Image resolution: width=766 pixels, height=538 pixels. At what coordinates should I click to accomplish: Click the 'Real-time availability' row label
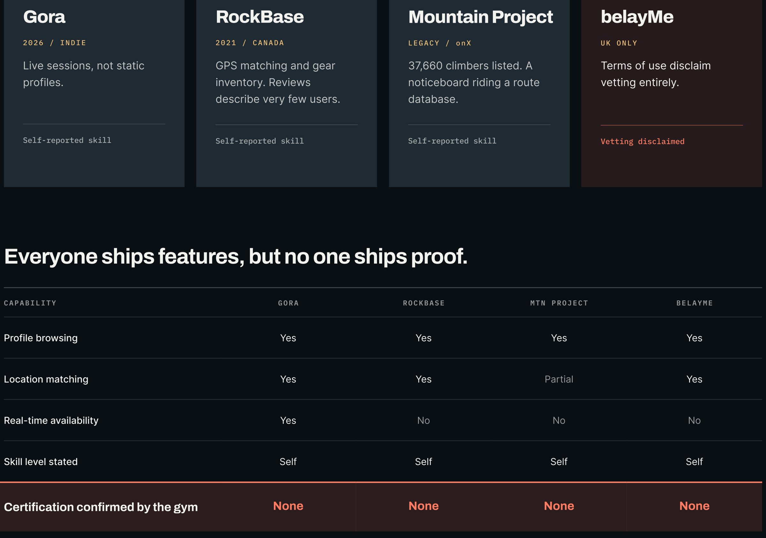(51, 420)
